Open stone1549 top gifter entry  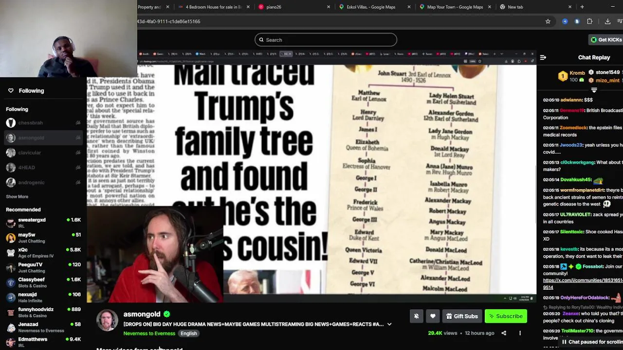604,72
